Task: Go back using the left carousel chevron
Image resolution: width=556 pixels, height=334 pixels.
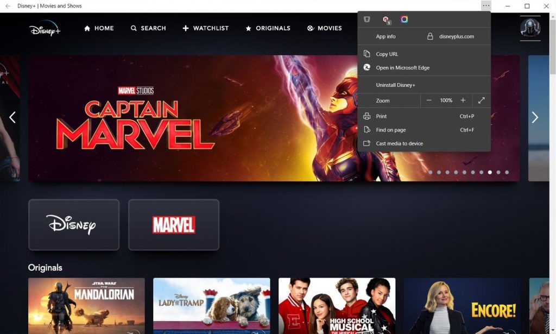Action: [x=12, y=117]
